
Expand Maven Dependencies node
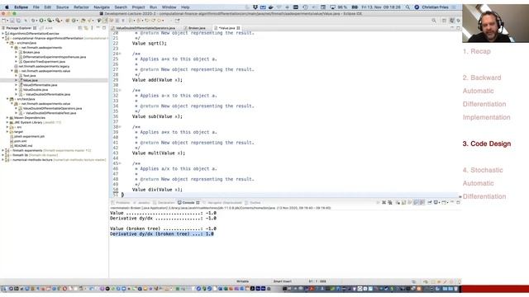point(7,118)
